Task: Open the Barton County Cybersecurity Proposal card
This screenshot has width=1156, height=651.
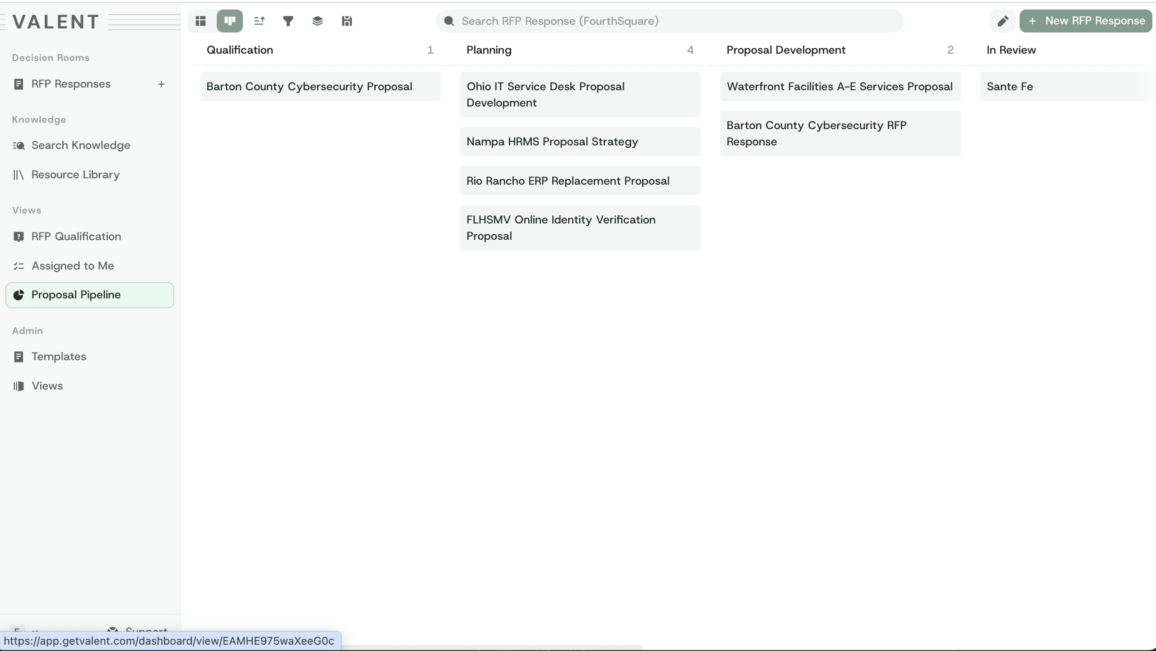Action: (320, 86)
